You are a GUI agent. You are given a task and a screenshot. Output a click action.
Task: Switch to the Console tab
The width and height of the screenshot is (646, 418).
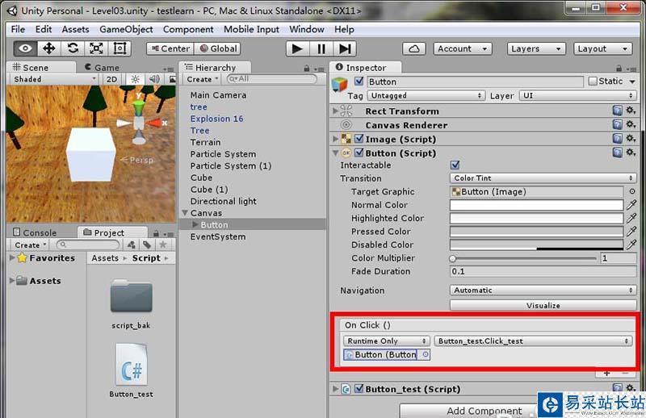(x=36, y=232)
